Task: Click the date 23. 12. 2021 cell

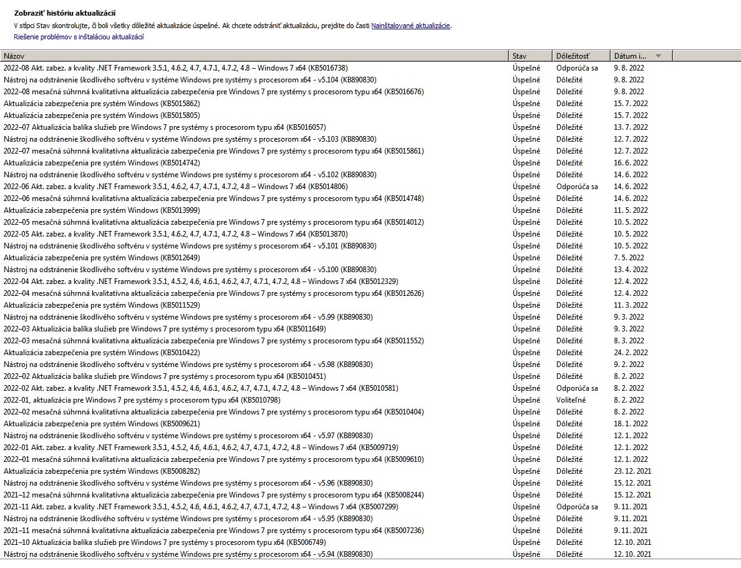Action: click(x=632, y=471)
